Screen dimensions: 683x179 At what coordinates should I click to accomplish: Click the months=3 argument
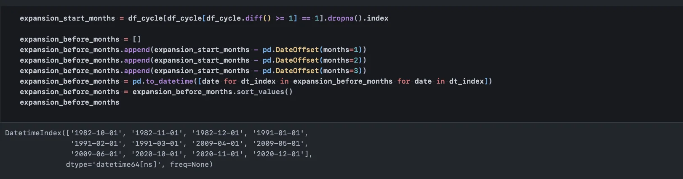point(340,71)
